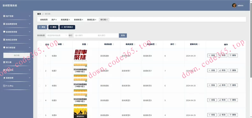Delete row 标题8 with 删除
Viewport: 252px width, 118px height.
pyautogui.click(x=233, y=55)
